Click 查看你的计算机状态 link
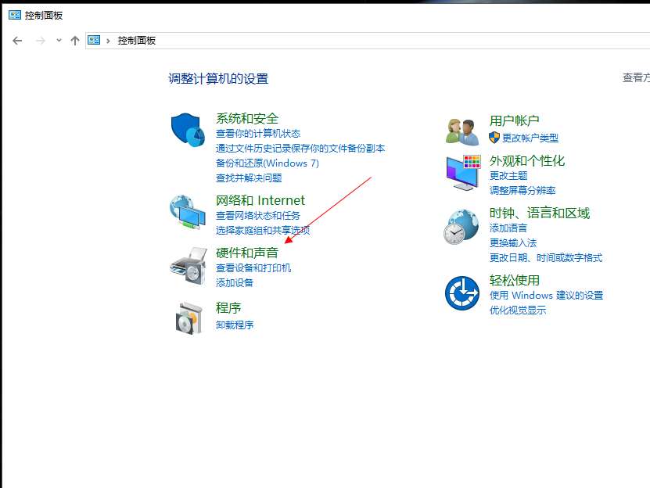Image resolution: width=650 pixels, height=488 pixels. click(x=258, y=134)
